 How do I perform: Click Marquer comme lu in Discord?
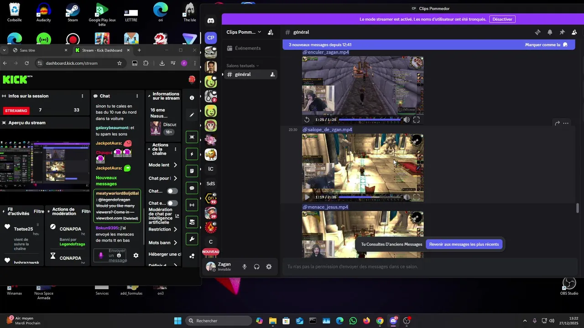pyautogui.click(x=546, y=45)
